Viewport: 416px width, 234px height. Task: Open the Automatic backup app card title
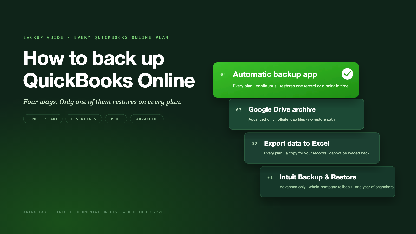pos(275,74)
